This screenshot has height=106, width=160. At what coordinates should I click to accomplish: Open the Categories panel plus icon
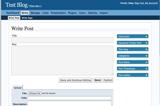(146, 56)
